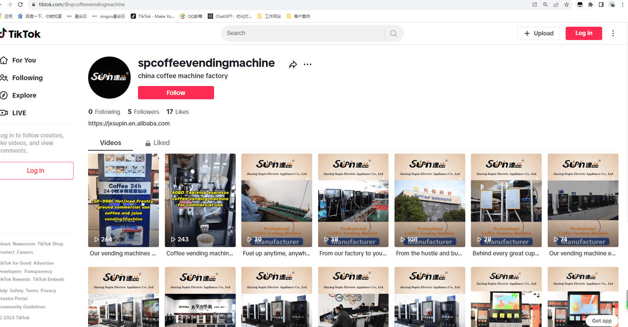628x327 pixels.
Task: Open the Privacy footer link
Action: click(x=48, y=291)
